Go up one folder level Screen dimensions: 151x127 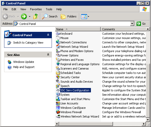pos(36,16)
